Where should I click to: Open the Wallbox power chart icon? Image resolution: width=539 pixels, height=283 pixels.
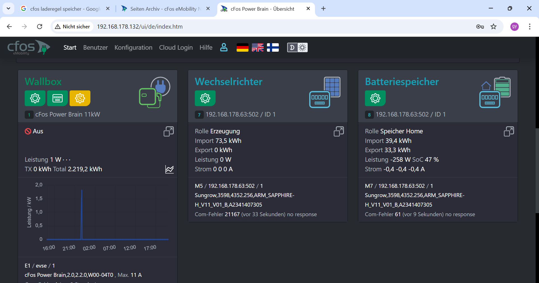170,169
